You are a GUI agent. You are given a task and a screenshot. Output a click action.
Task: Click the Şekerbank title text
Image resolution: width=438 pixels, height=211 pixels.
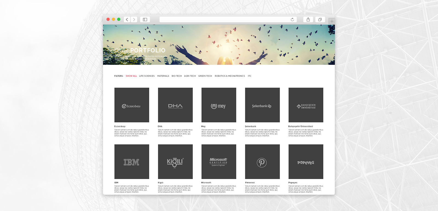(x=250, y=127)
